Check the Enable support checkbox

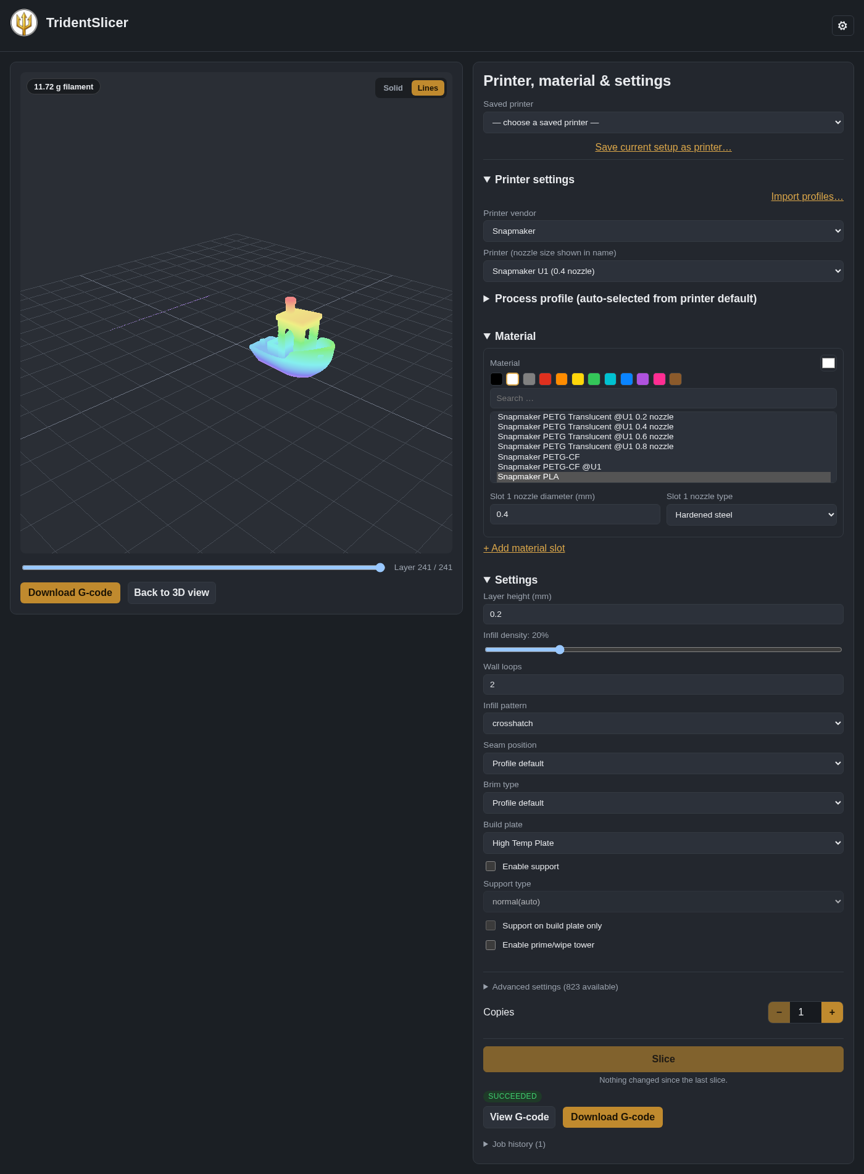(491, 866)
